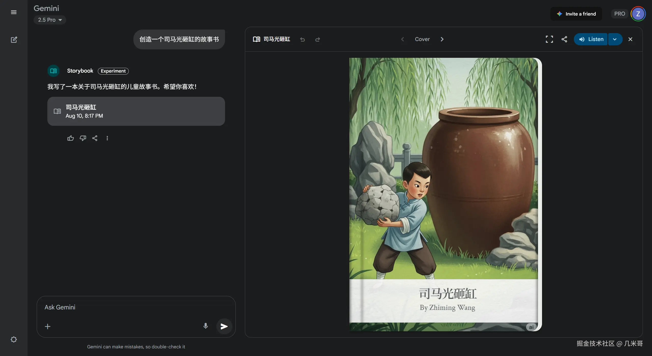Open the 司马光砸缸 storybook card
652x356 pixels.
136,111
